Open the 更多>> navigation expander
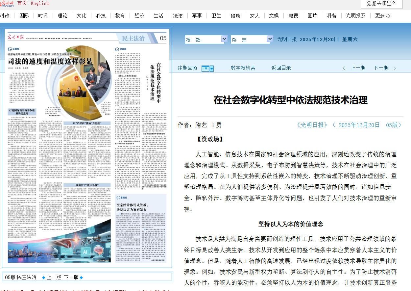Viewport: 411px width, 291px height. pyautogui.click(x=382, y=15)
